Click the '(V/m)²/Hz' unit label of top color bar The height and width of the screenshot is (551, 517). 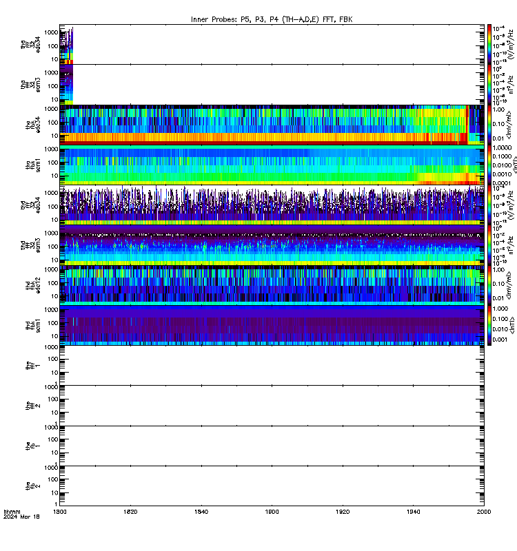tap(512, 44)
